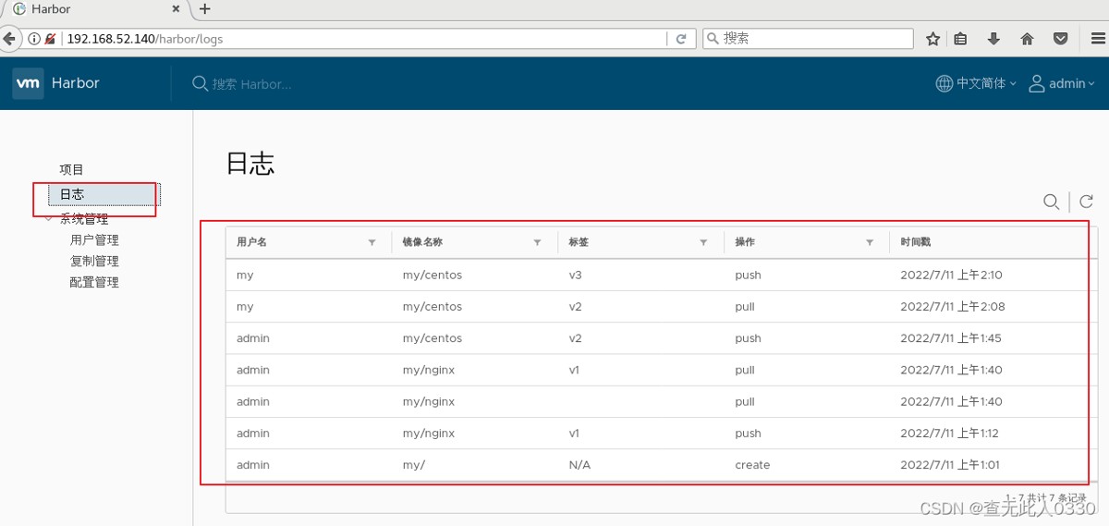Click the globe language icon
This screenshot has width=1109, height=526.
[x=944, y=83]
